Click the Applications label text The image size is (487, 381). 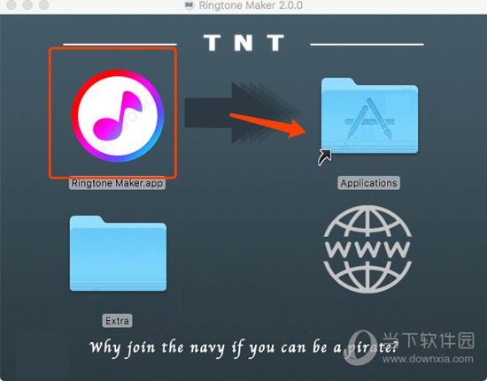(368, 183)
